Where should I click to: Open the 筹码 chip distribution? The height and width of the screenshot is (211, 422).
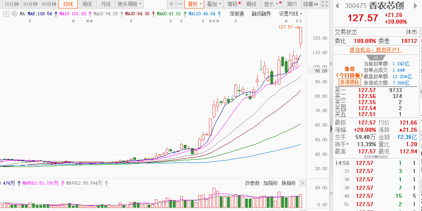(x=233, y=4)
